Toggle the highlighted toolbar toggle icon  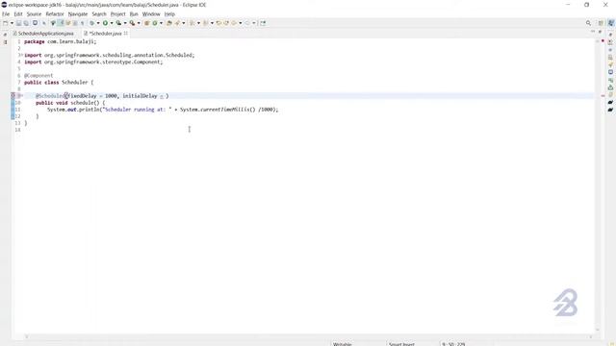[61, 23]
